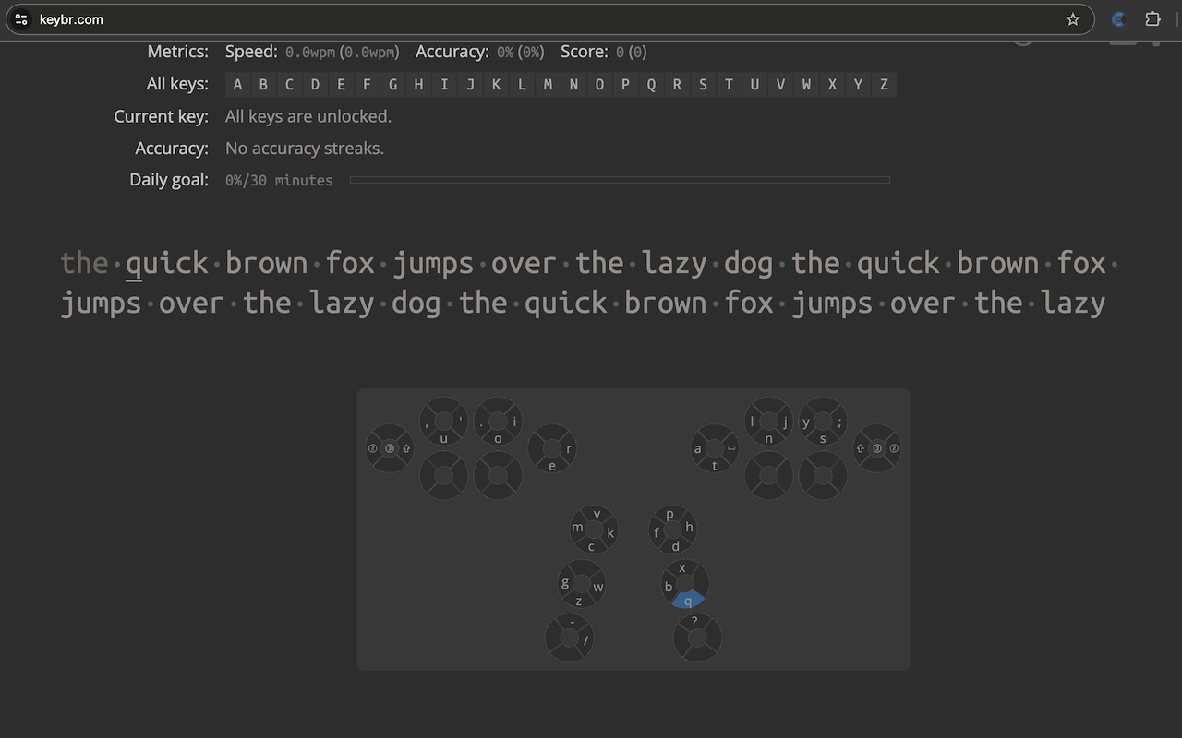Toggle the Q key in the All keys row
This screenshot has width=1182, height=738.
pos(651,84)
